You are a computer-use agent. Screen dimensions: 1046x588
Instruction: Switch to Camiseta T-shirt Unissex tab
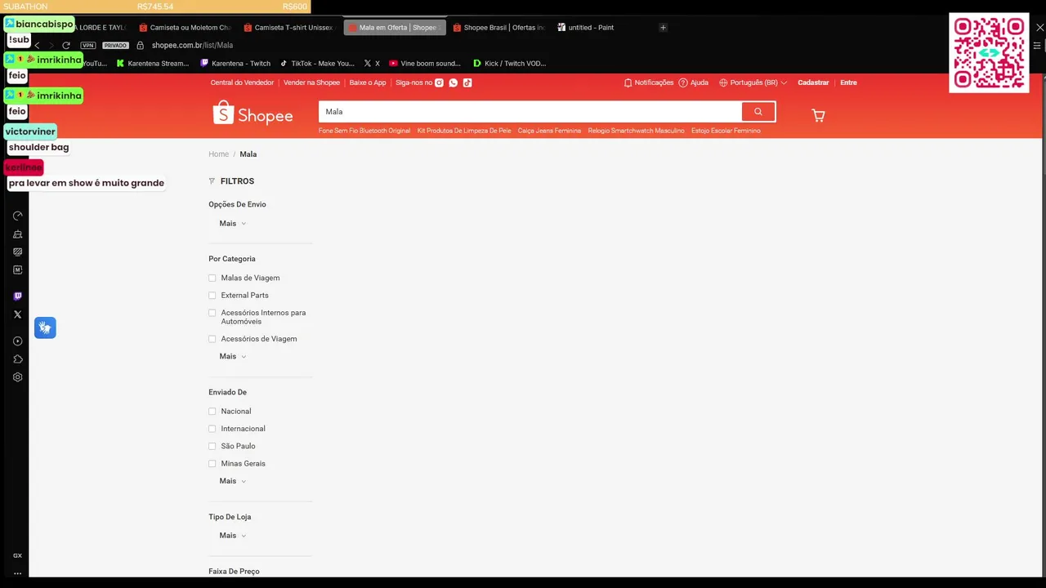click(289, 28)
